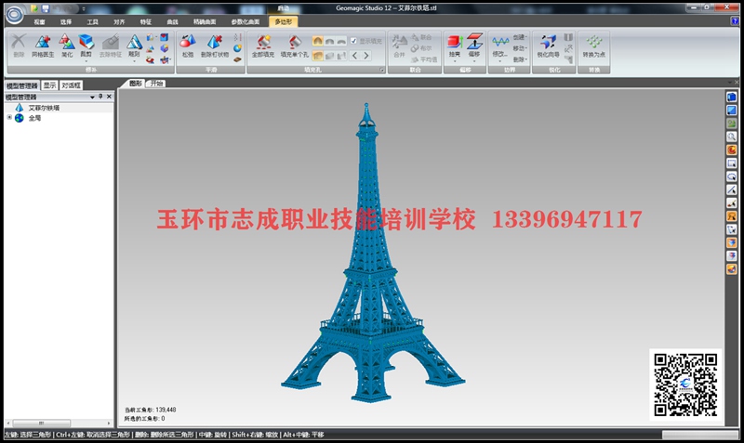Select the 偏移 offset tool icon
744x443 pixels.
[474, 42]
